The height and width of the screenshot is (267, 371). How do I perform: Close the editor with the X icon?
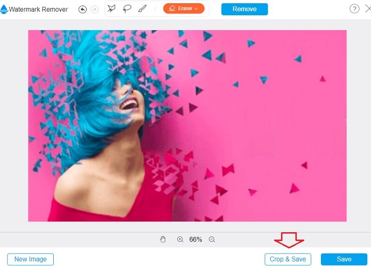(x=368, y=9)
